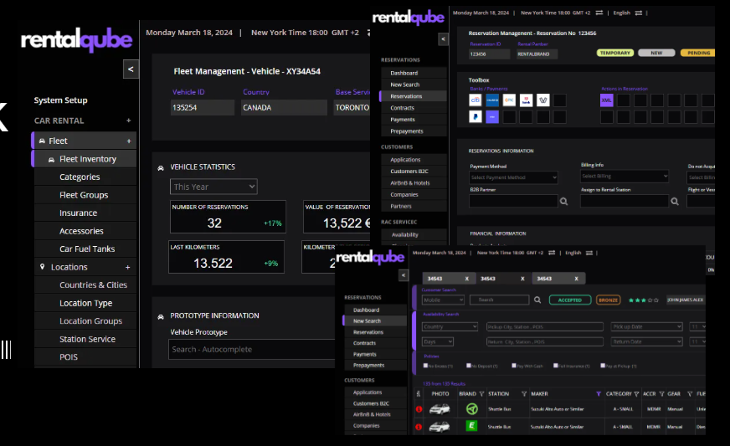
Task: Click the grey NEW status button
Action: tap(656, 53)
